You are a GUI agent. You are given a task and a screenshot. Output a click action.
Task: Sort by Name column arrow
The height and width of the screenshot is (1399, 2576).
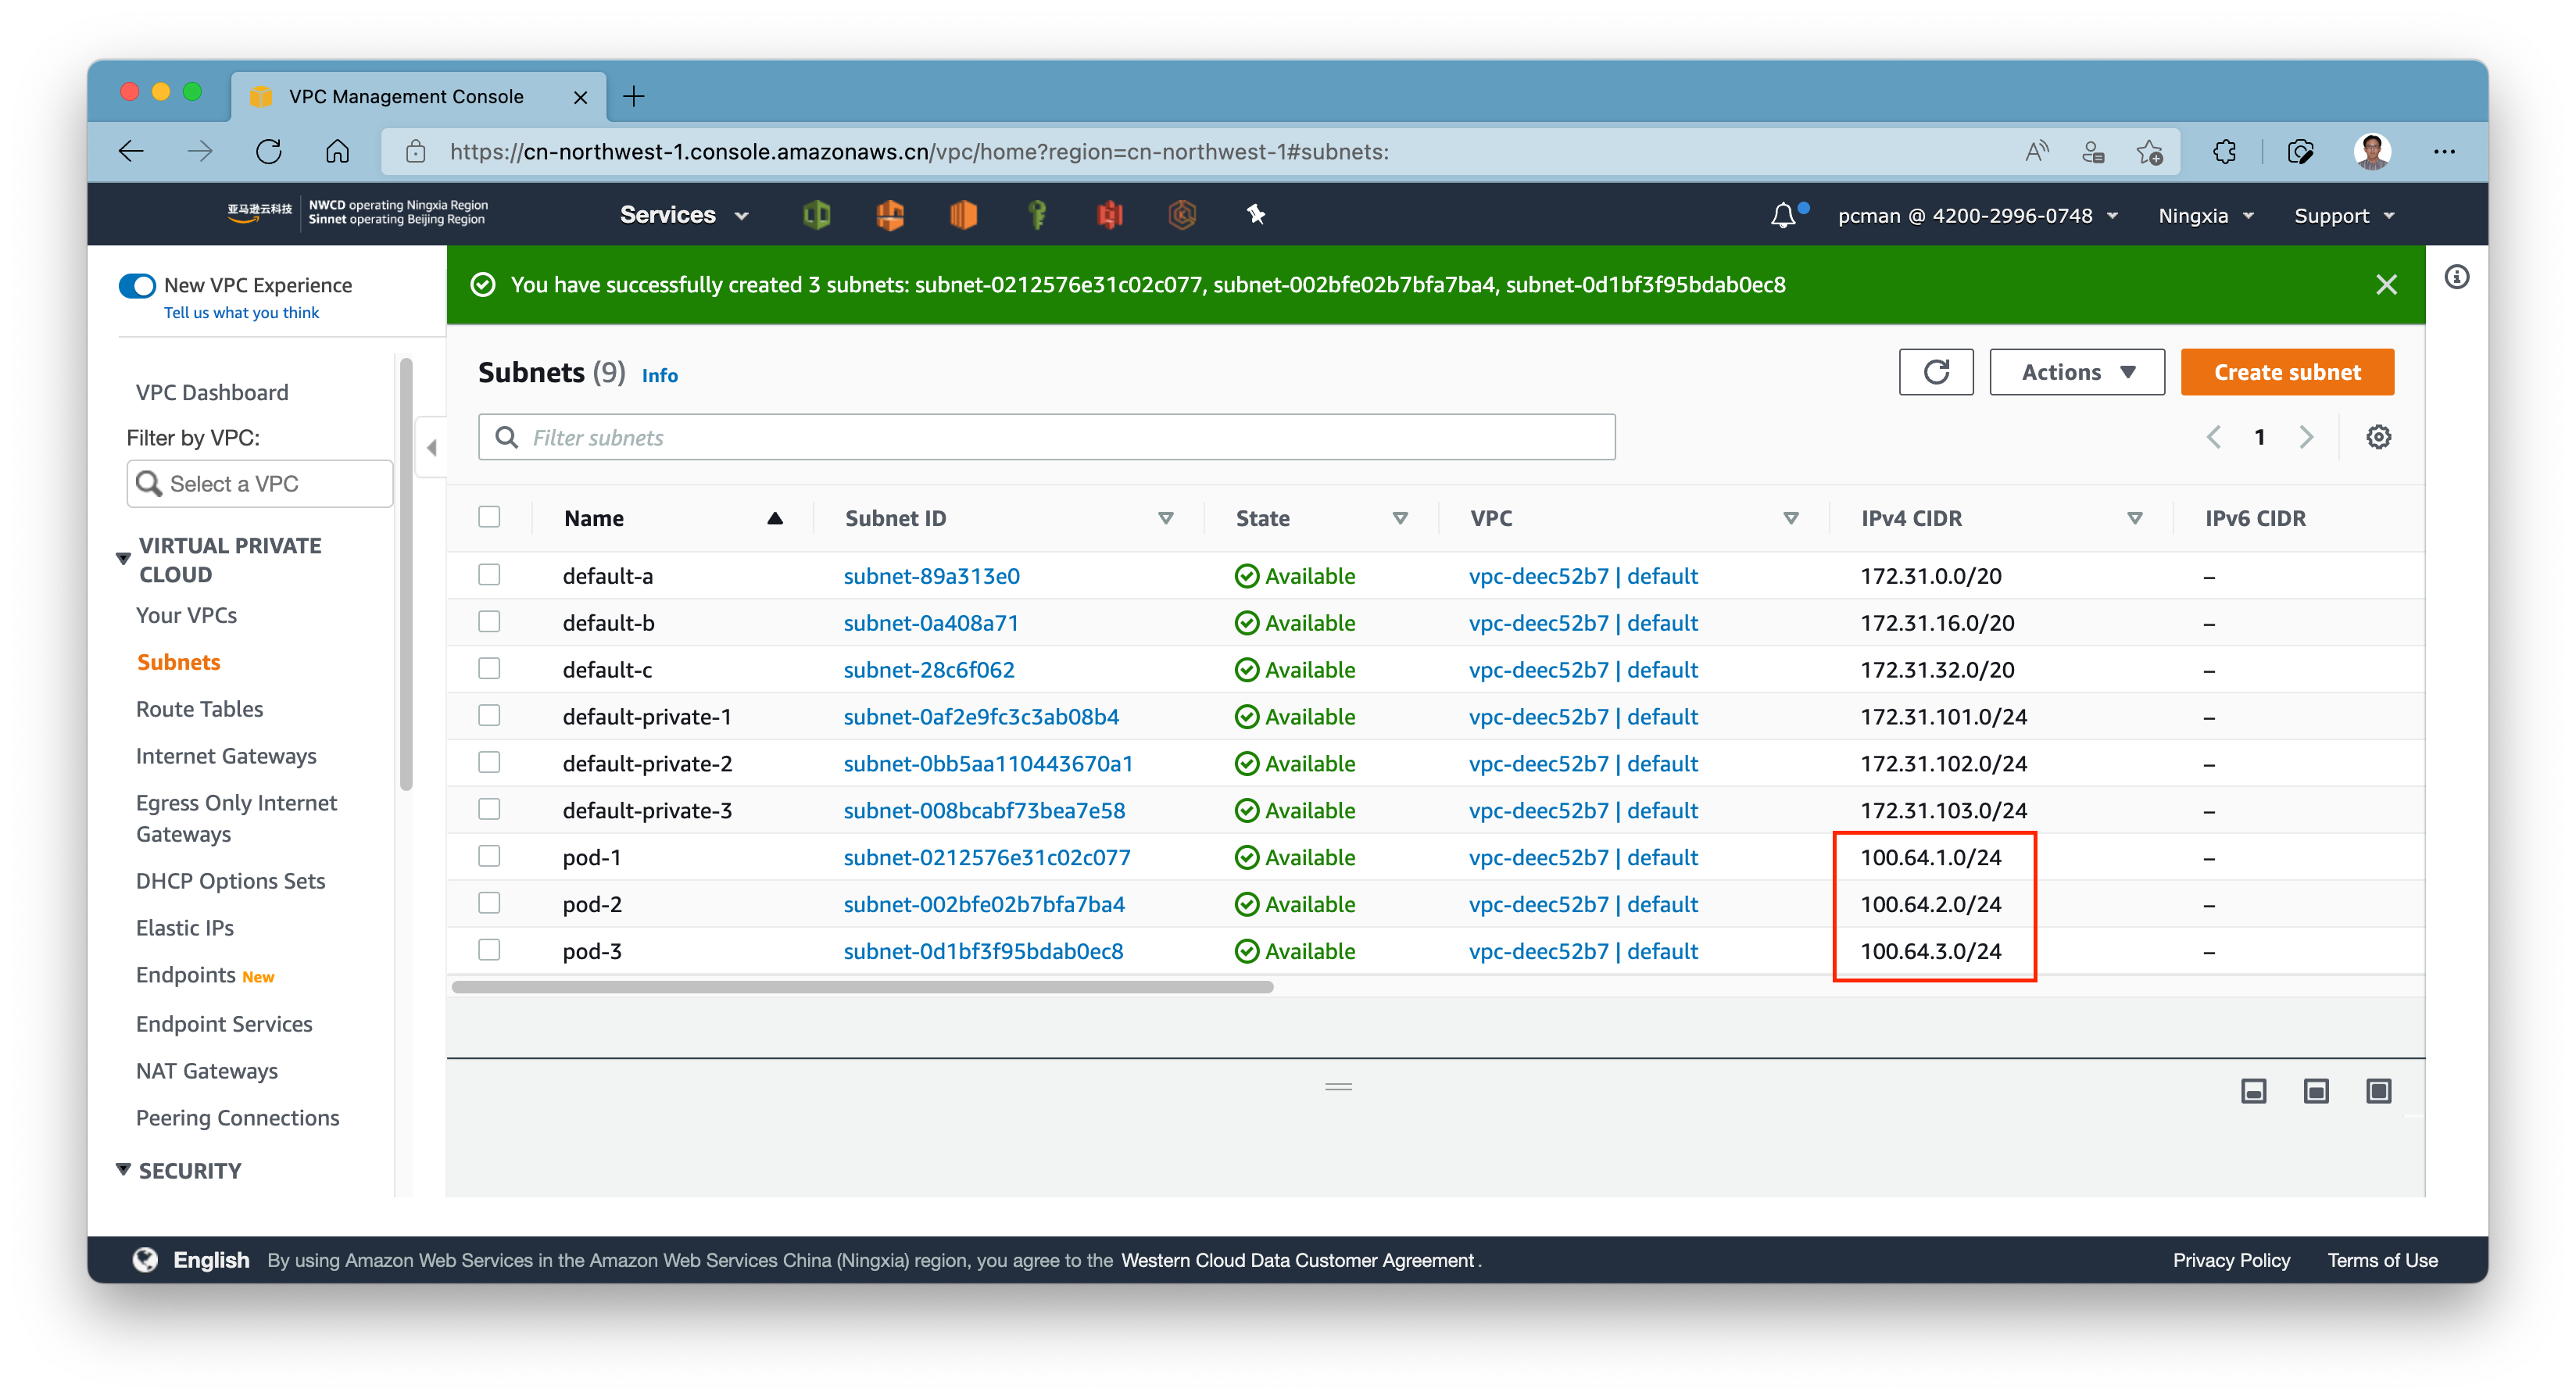pos(774,518)
